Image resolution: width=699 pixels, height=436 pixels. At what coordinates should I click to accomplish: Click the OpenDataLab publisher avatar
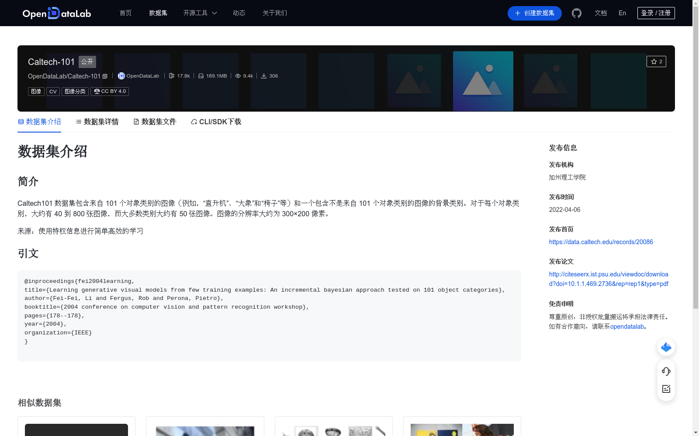(x=121, y=76)
